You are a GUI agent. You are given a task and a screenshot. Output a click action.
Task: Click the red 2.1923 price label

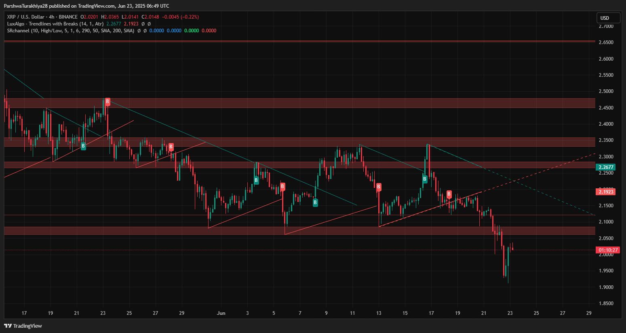click(x=606, y=192)
